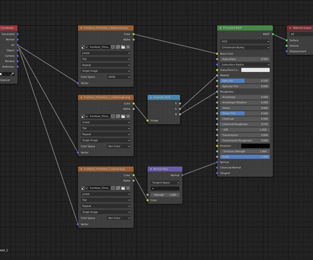Click the Emission Strength value field
Screen dimensions: 313x260
(x=245, y=151)
